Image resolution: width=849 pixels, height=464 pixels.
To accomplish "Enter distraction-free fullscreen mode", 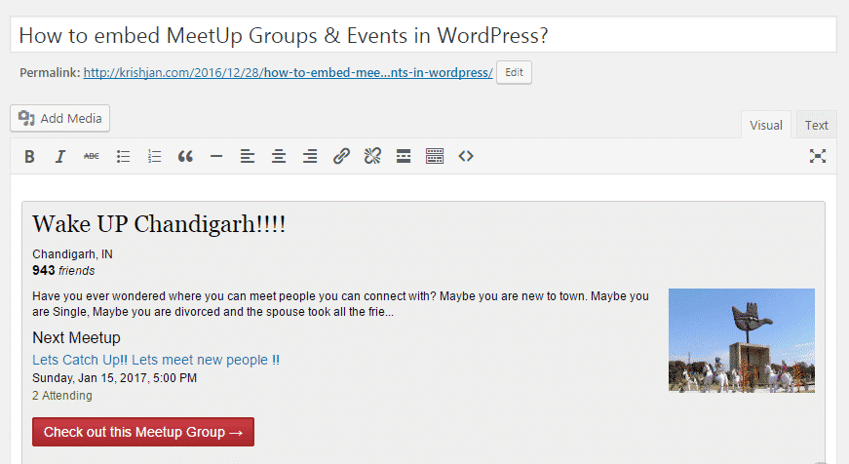I will coord(818,156).
